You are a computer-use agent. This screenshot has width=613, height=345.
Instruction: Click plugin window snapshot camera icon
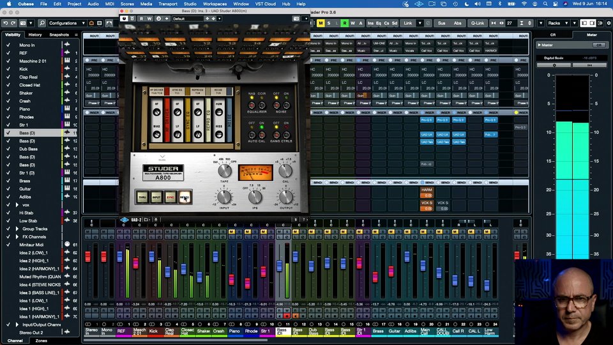pyautogui.click(x=296, y=19)
